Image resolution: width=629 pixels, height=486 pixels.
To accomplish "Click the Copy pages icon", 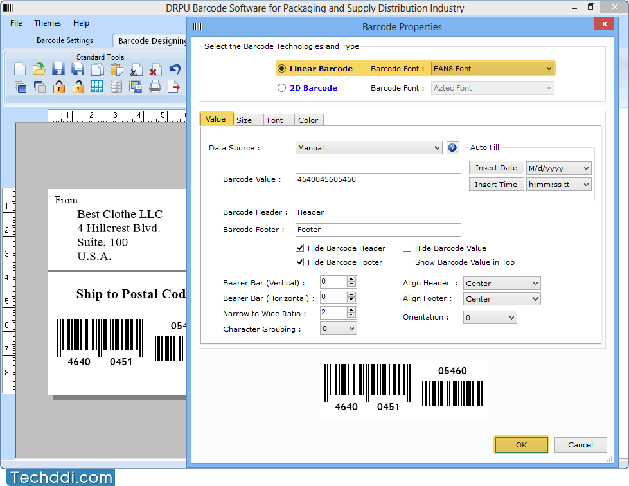I will tap(97, 69).
